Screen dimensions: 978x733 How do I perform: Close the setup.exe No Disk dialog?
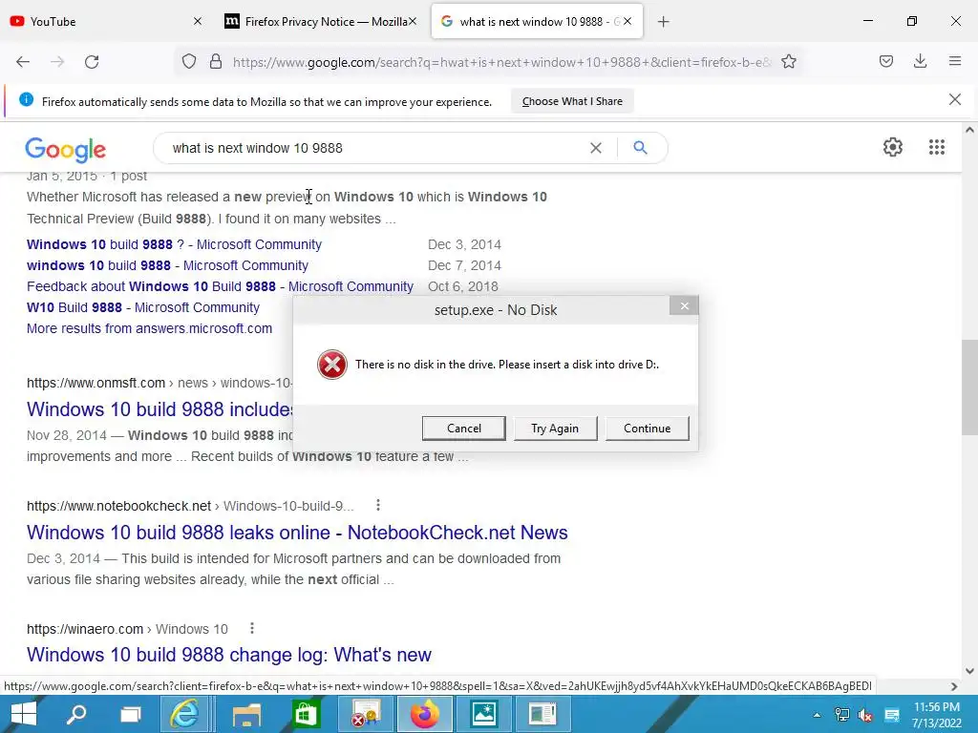click(x=684, y=305)
